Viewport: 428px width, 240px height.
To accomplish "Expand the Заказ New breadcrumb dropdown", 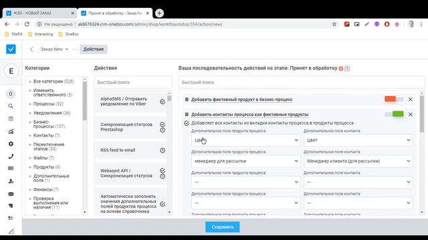I will (x=54, y=49).
